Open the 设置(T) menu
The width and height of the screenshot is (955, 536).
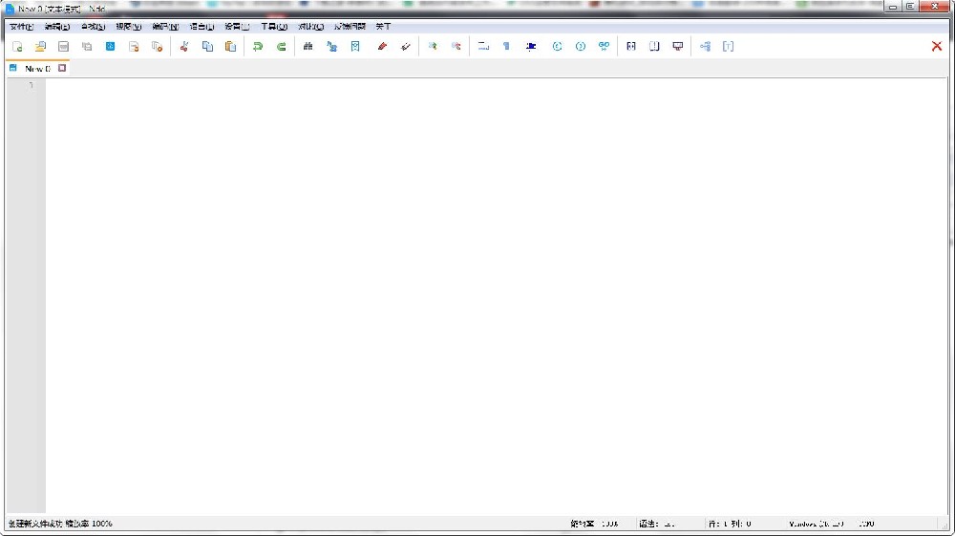point(237,26)
